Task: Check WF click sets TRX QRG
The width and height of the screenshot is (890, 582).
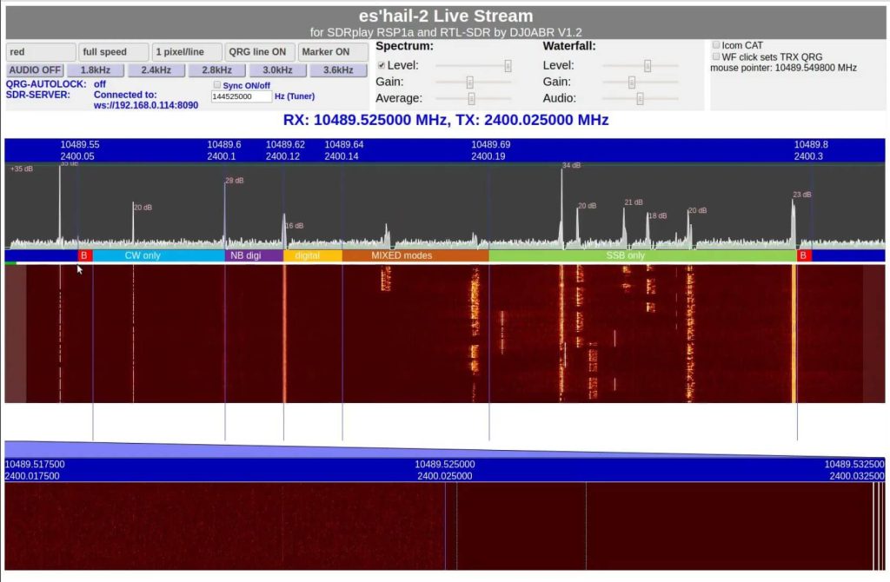Action: coord(716,56)
